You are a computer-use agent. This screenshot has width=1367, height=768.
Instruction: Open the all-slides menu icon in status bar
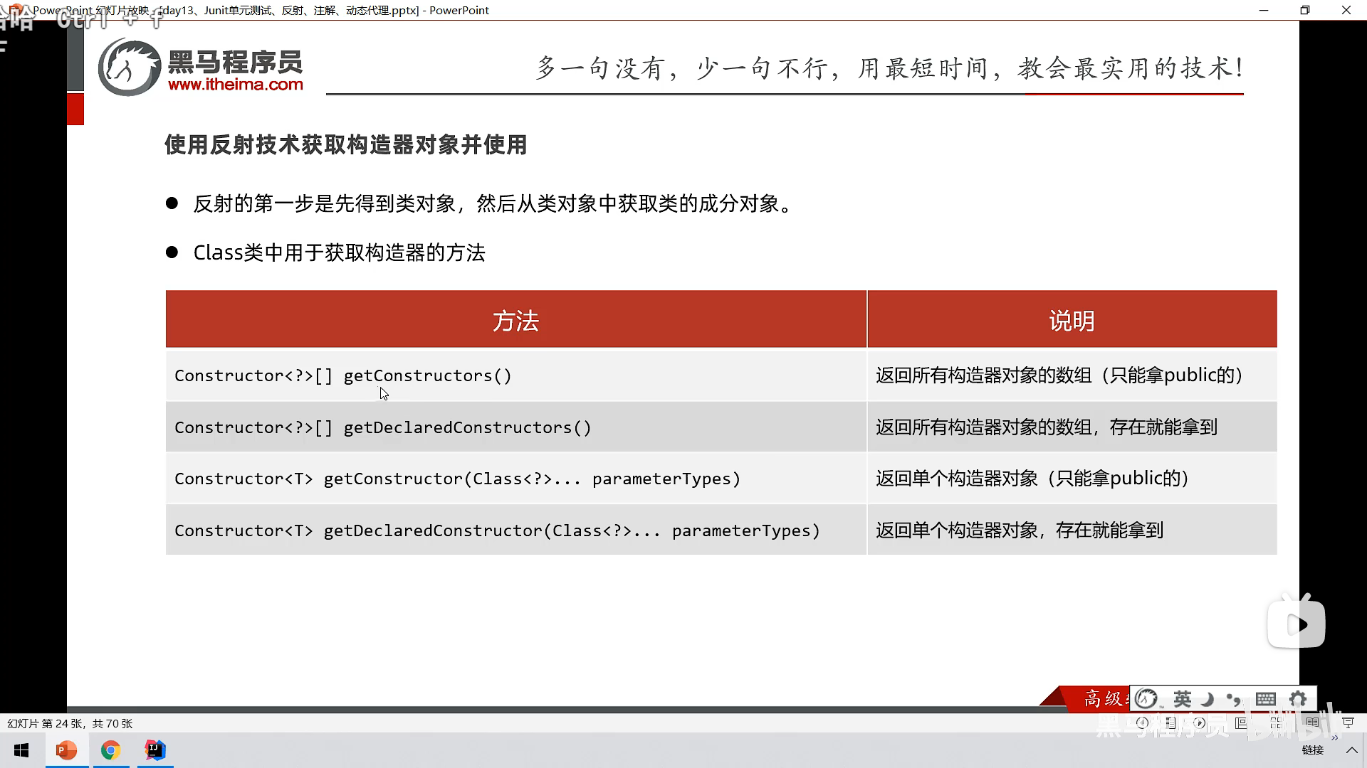(x=1170, y=722)
